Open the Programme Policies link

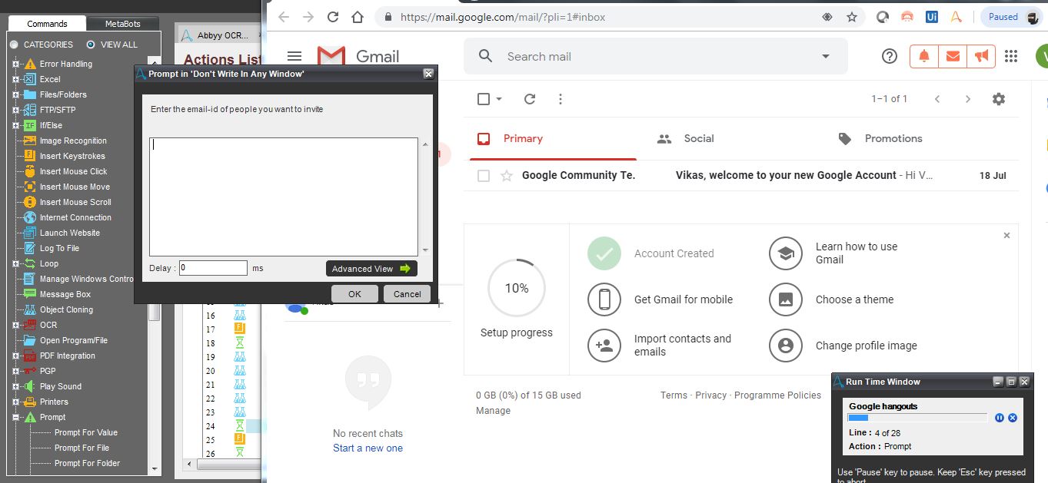[777, 395]
